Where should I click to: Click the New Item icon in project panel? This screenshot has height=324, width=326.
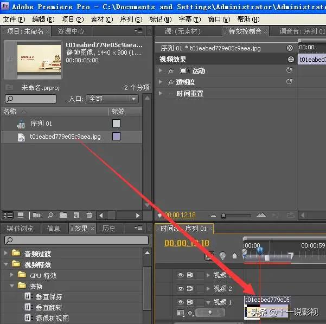tap(76, 215)
